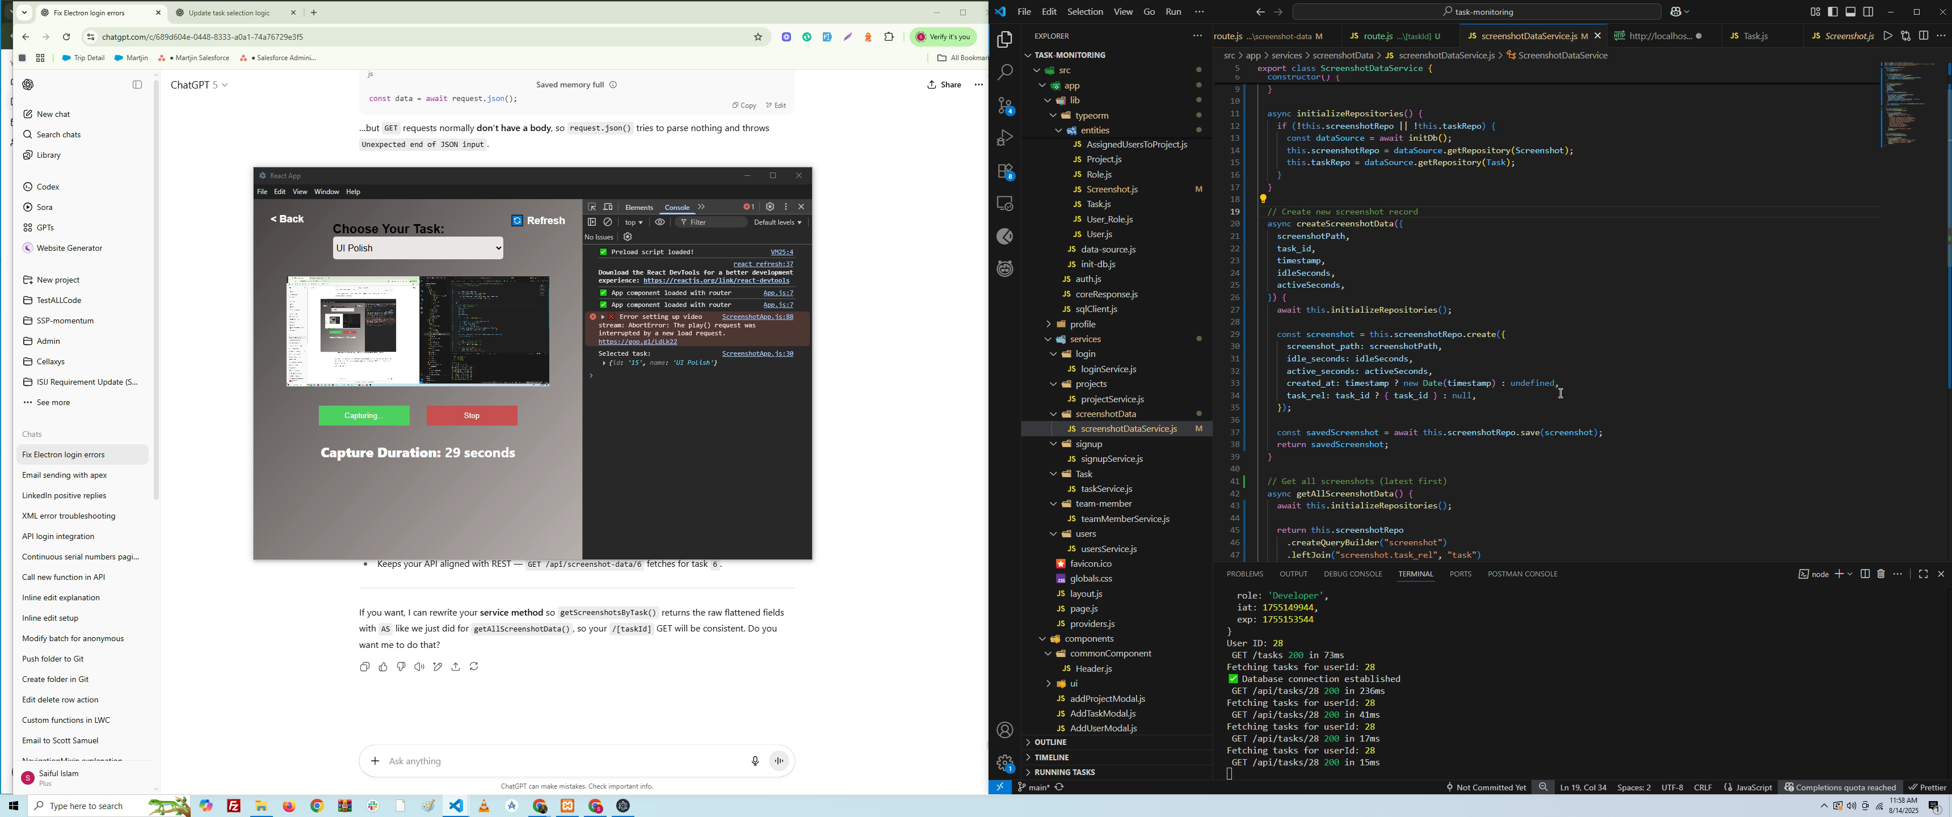Screen dimensions: 1952x817
Task: Click the voice mode button in the ChatGPT composer
Action: coord(780,761)
